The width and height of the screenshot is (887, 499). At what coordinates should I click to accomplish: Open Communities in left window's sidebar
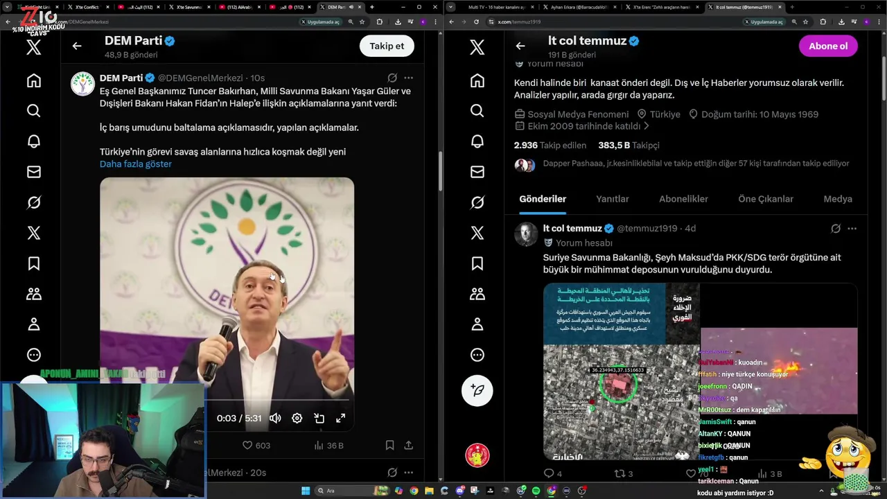coord(33,294)
